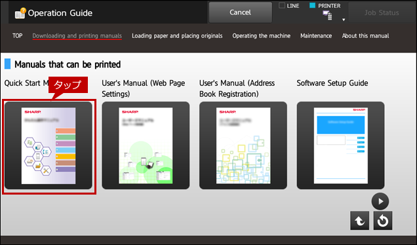This screenshot has width=417, height=245.
Task: Switch to the Maintenance tab
Action: [x=316, y=36]
